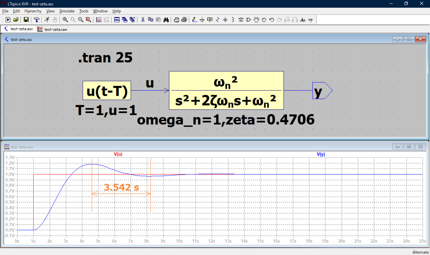Place a Capacitor component tool

tap(225, 20)
